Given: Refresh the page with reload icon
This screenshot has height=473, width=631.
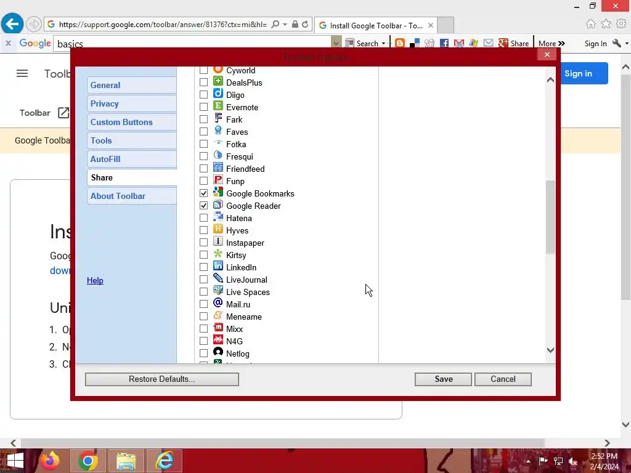Looking at the screenshot, I should [305, 24].
